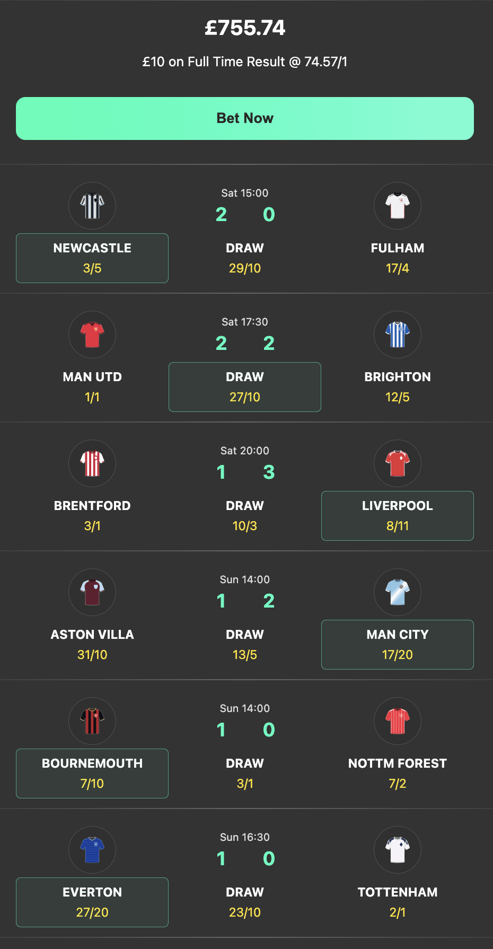Toggle the Man City 17/20 selection
The width and height of the screenshot is (493, 949).
[398, 645]
